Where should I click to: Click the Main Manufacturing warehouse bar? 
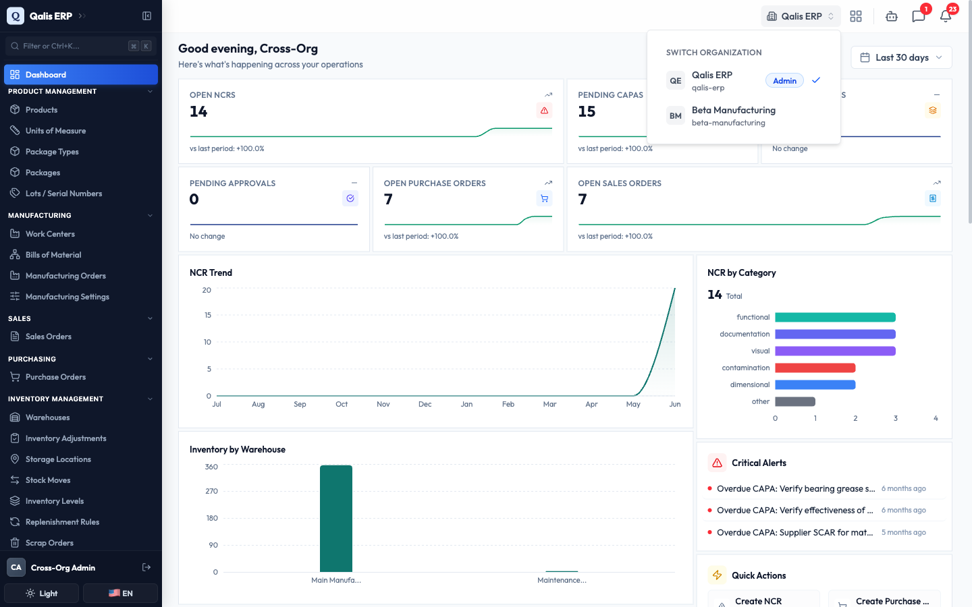tap(336, 519)
